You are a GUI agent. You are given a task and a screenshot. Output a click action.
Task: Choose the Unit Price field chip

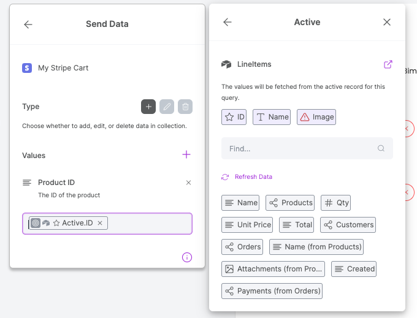point(247,225)
